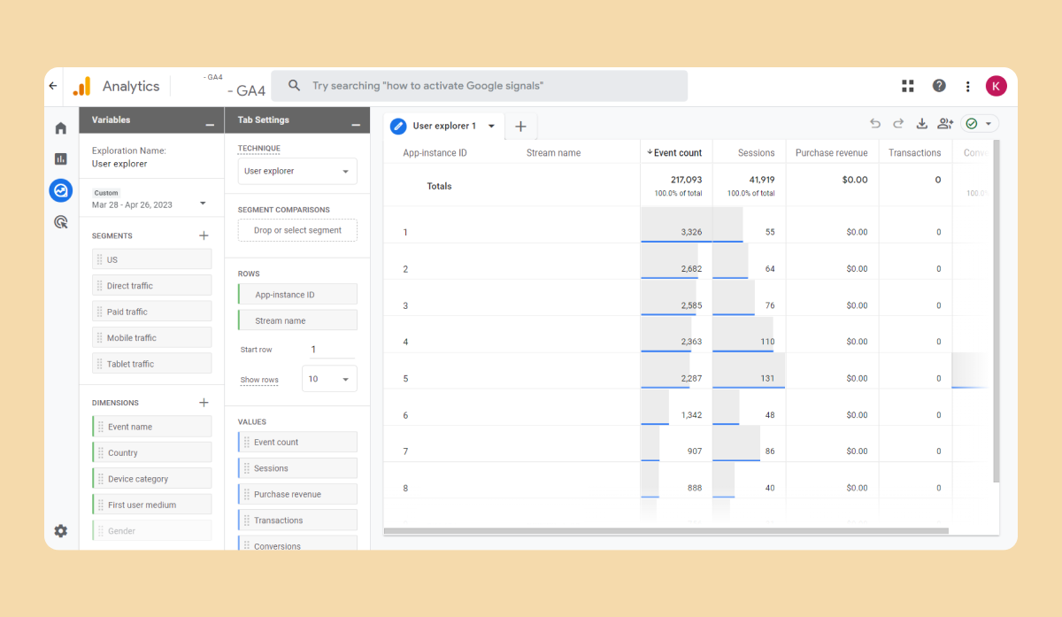The width and height of the screenshot is (1062, 617).
Task: Select the Tablet traffic segment
Action: pyautogui.click(x=151, y=364)
